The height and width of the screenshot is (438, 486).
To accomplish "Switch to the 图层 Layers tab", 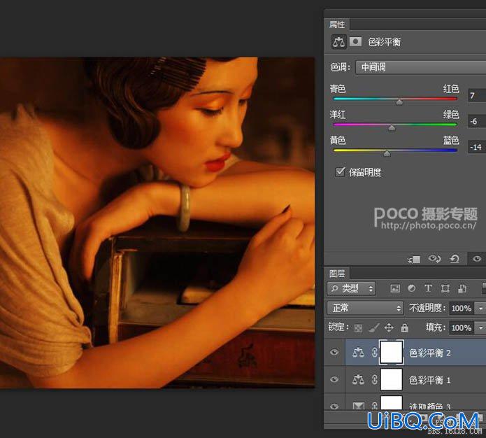I will [337, 274].
